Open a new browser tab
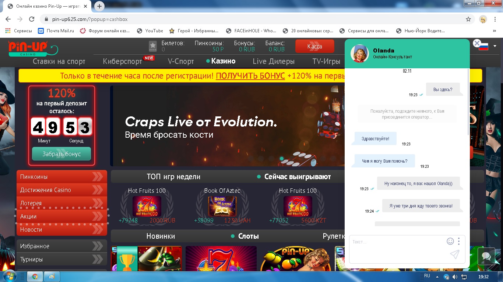The height and width of the screenshot is (282, 503). pyautogui.click(x=99, y=6)
